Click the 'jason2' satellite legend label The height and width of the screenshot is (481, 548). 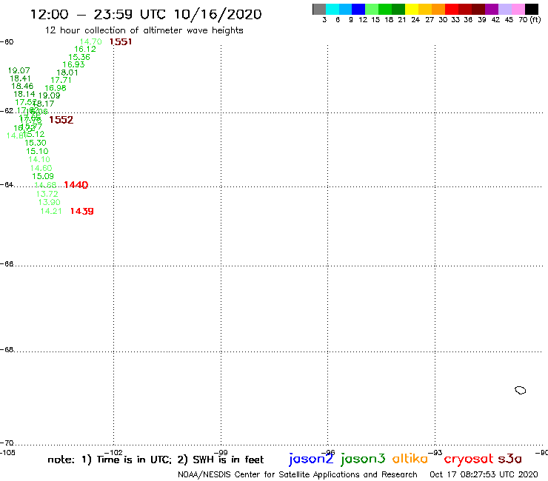click(311, 459)
